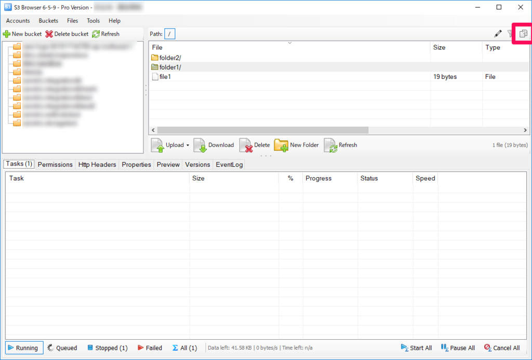Open the Accounts menu

tap(18, 21)
